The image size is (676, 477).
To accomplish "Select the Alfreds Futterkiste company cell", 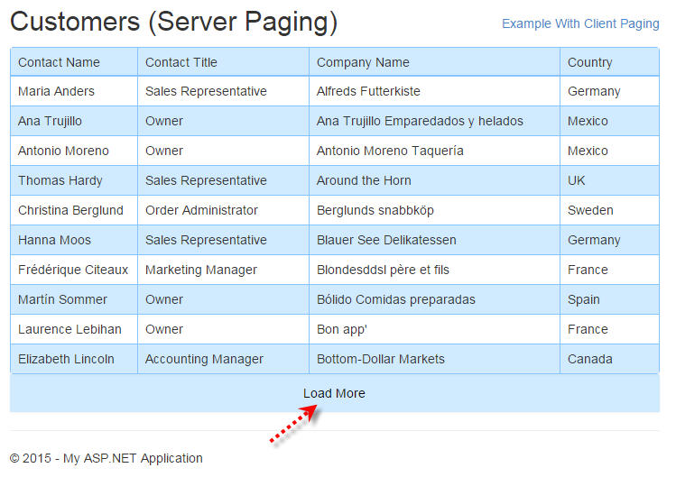I will [x=435, y=91].
